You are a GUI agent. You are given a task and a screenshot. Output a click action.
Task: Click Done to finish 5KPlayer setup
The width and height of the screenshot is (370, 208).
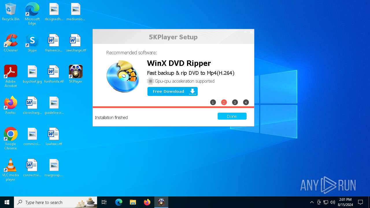(x=232, y=116)
